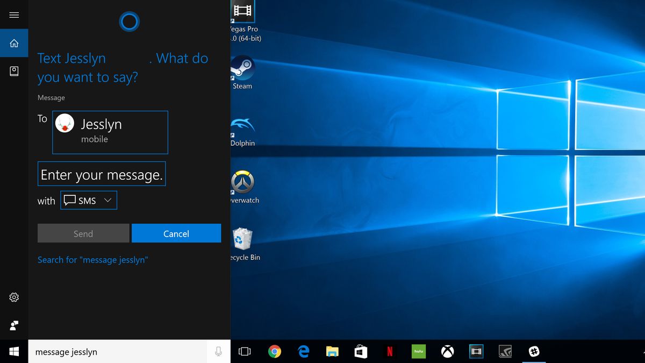
Task: Open Cortana settings via the gear
Action: coord(14,296)
